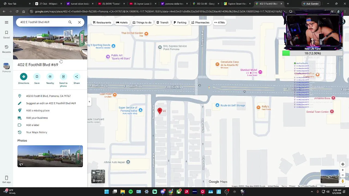Image resolution: width=349 pixels, height=196 pixels.
Task: Click the Route 66 Self Storage marker
Action: (x=217, y=105)
